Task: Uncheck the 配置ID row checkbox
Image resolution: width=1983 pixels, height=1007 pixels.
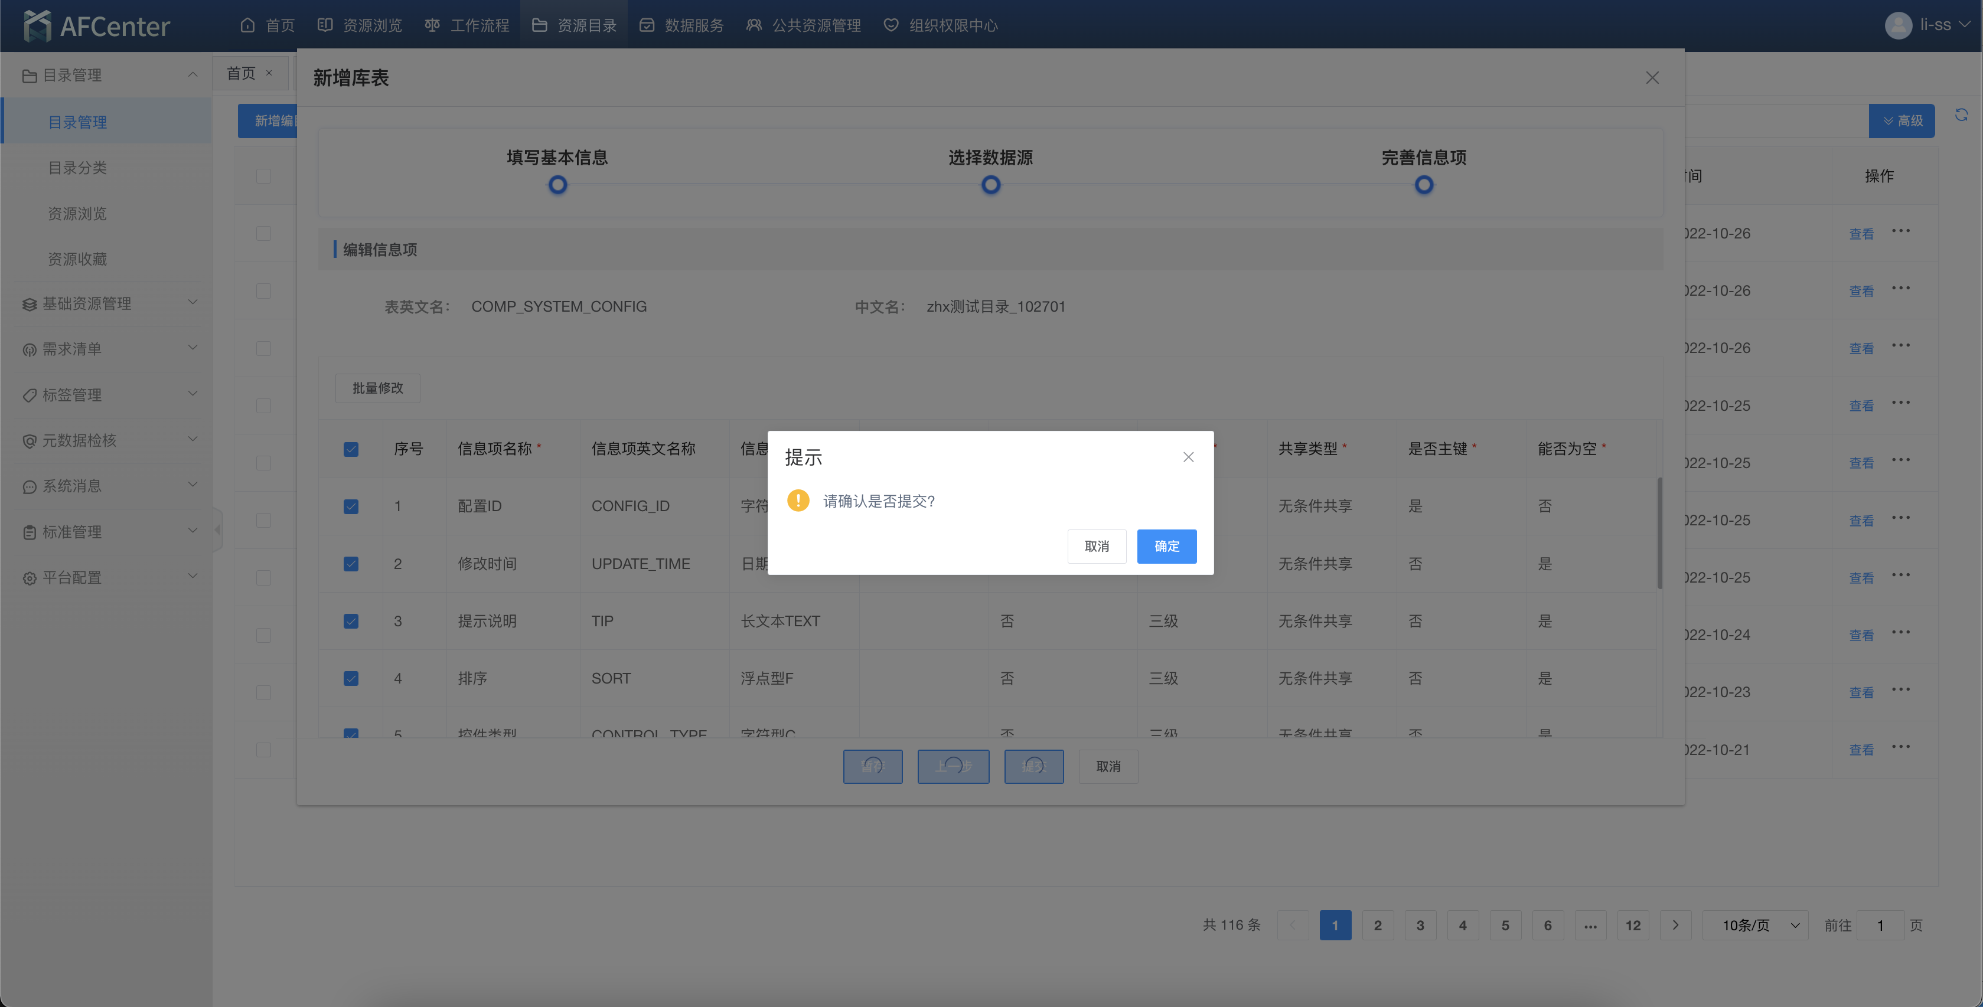Action: [351, 506]
